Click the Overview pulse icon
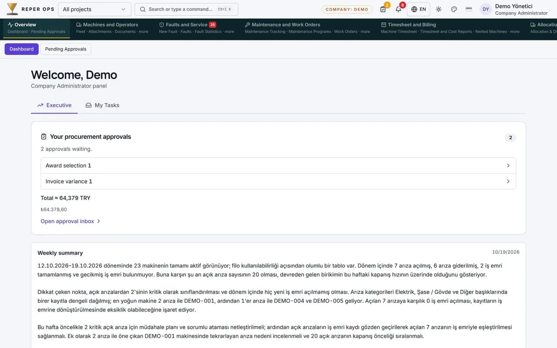 point(10,25)
